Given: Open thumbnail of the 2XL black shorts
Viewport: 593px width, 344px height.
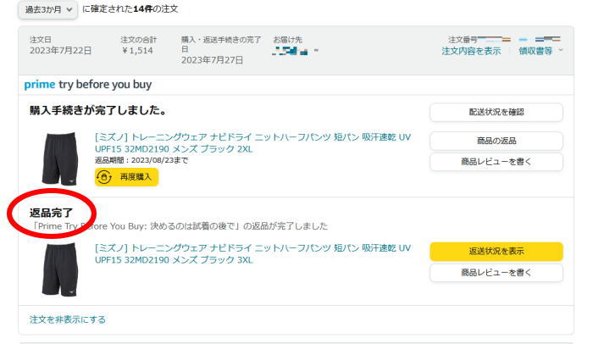Looking at the screenshot, I should pos(60,158).
